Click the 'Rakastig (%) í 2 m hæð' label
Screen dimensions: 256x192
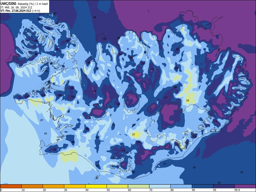(x=33, y=4)
